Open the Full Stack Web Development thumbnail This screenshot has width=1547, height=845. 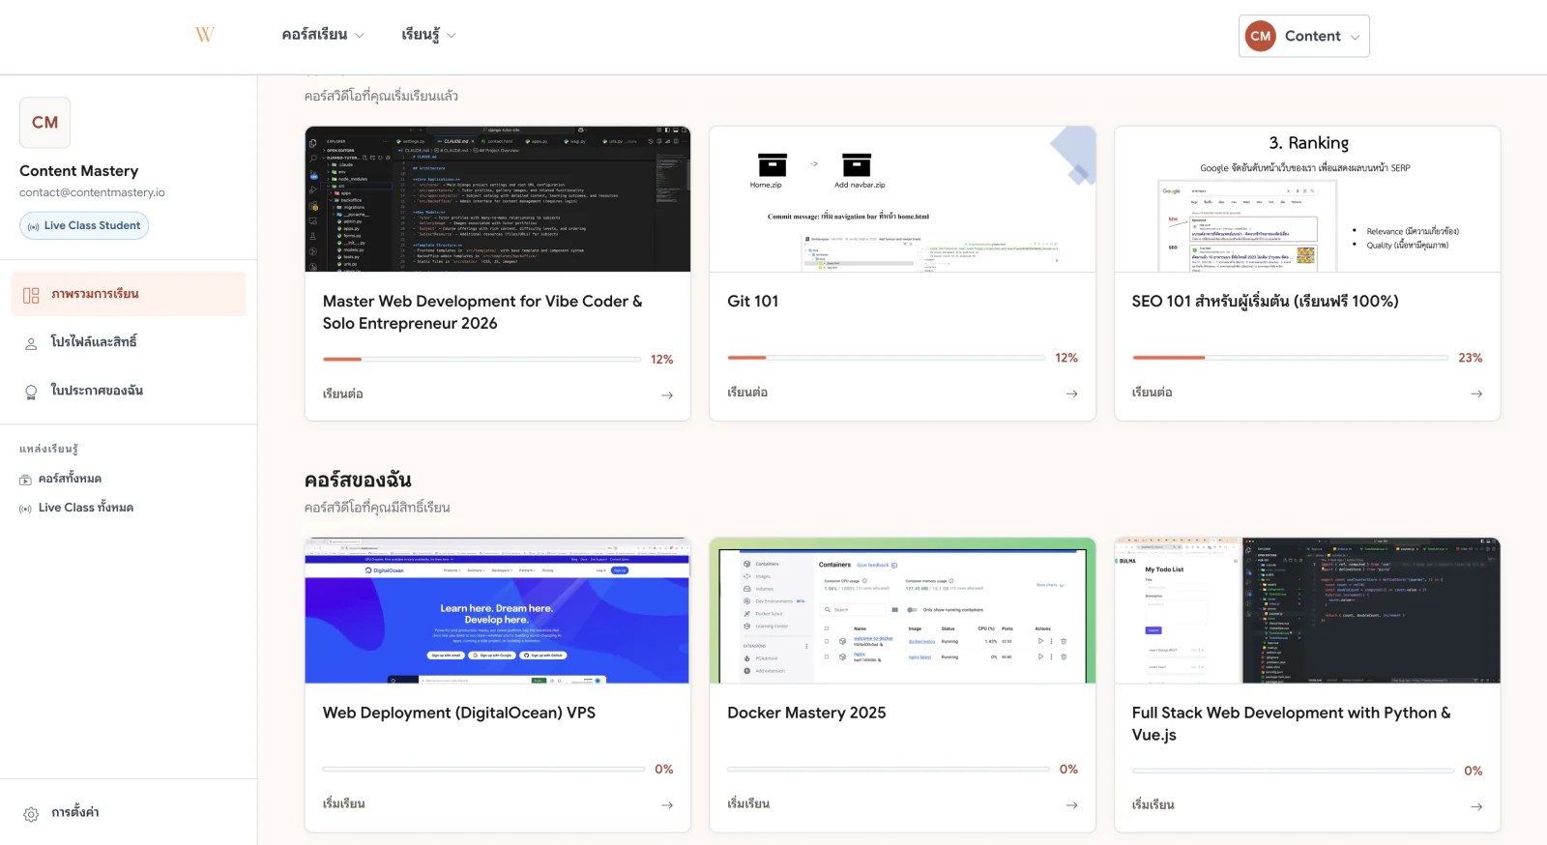(x=1307, y=611)
